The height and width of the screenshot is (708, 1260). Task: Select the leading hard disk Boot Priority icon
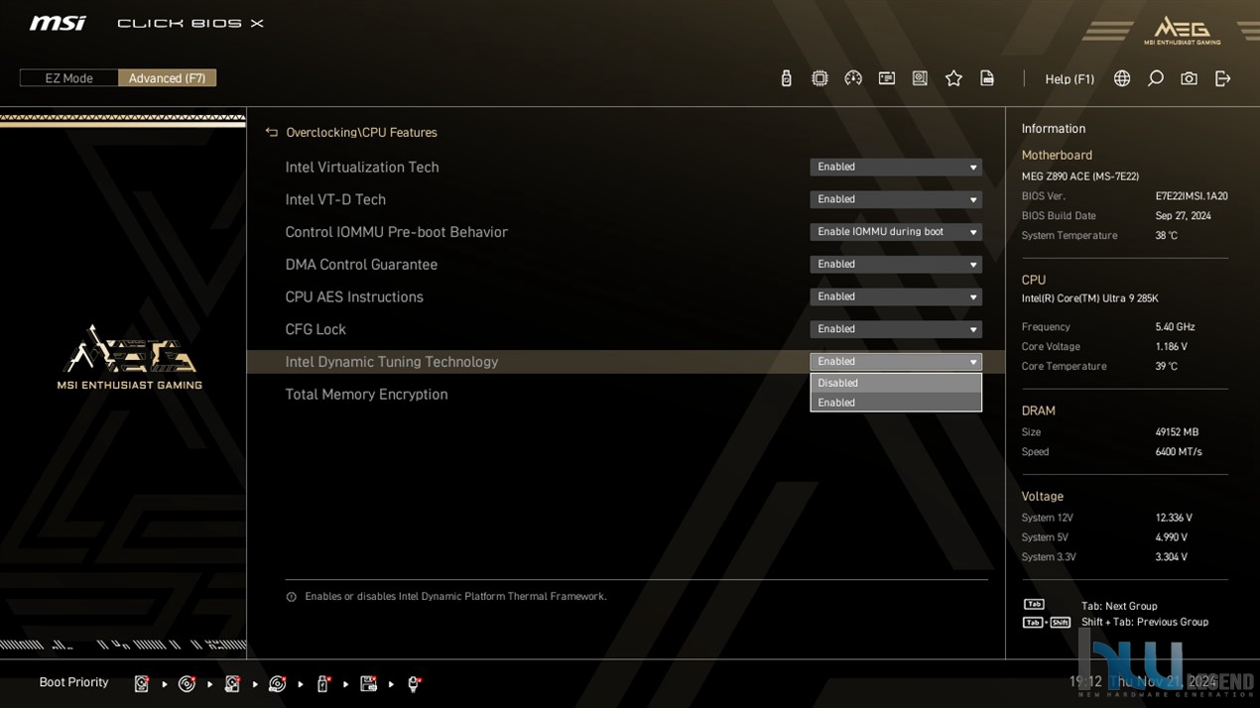(142, 683)
